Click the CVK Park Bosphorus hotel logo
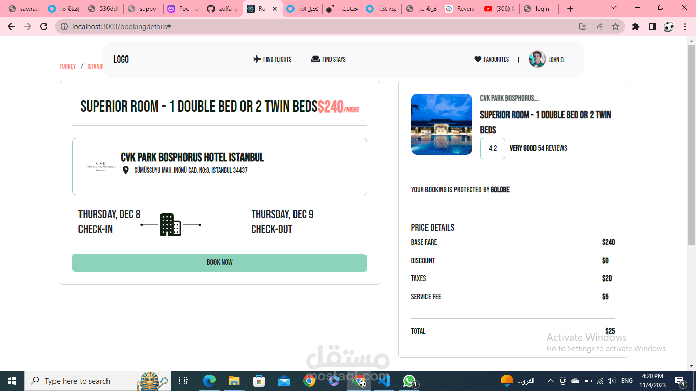 101,166
